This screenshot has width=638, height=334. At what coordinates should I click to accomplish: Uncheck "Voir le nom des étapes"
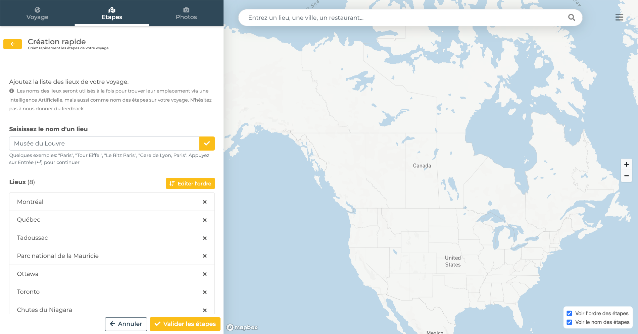[569, 322]
